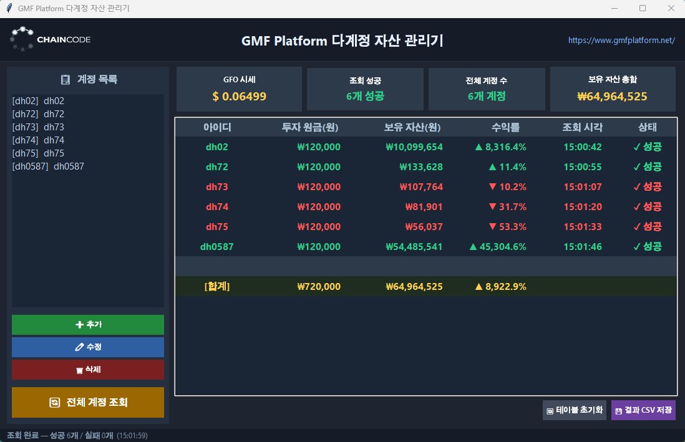Click 보유 자산 총합 ₩64,964,525 card value
Image resolution: width=685 pixels, height=442 pixels.
pos(613,97)
